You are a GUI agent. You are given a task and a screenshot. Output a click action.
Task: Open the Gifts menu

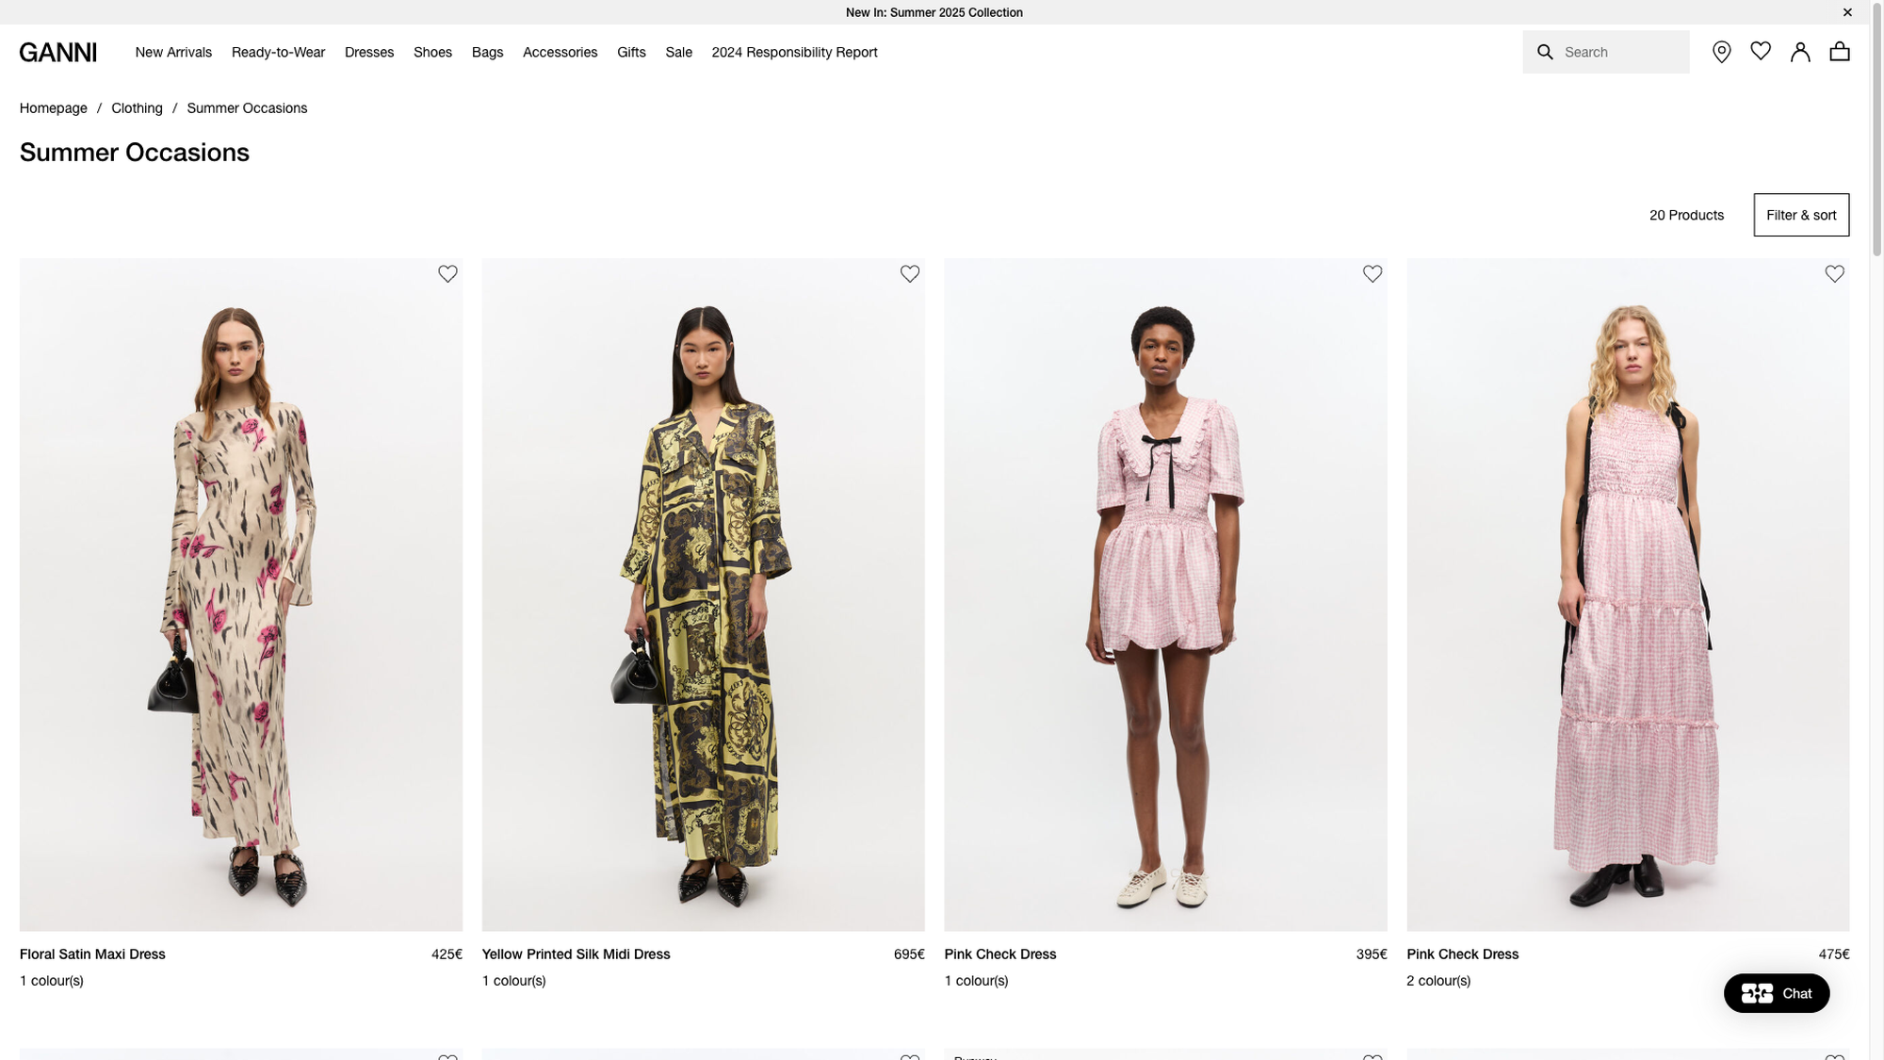pos(631,52)
